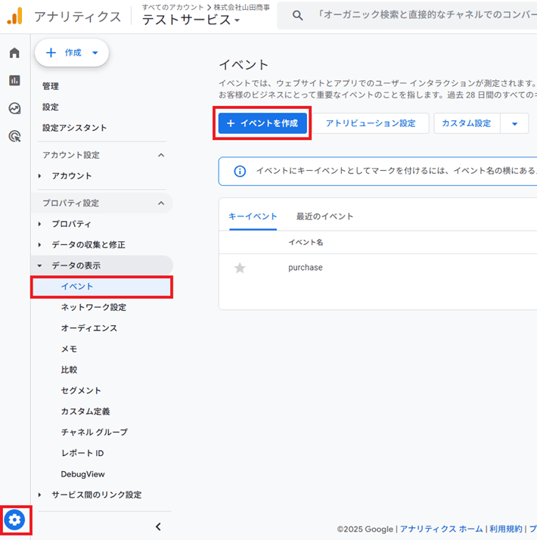Open the アナリティクス ホーム footer link
The width and height of the screenshot is (537, 540).
click(441, 529)
